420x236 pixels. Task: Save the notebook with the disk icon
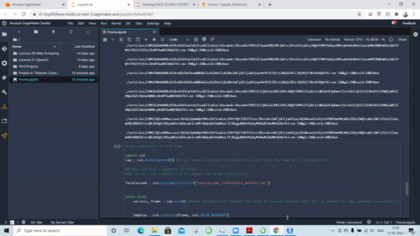(x=105, y=39)
